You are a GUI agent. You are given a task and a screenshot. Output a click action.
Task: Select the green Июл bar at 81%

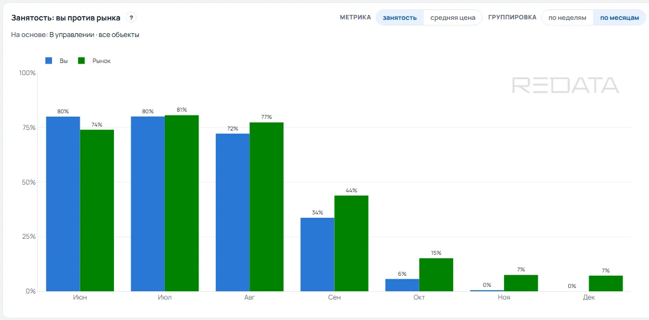[181, 203]
